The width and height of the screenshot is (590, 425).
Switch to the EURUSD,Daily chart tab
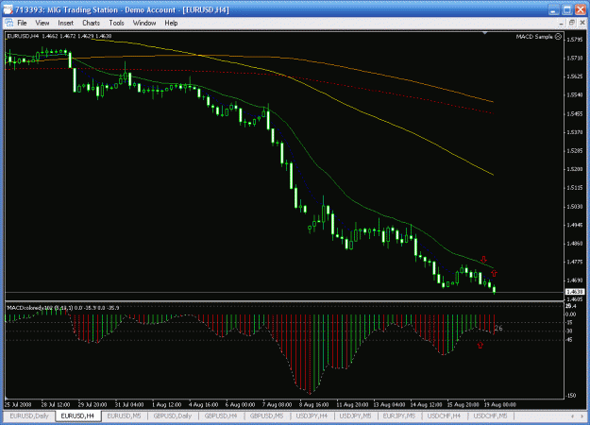[29, 416]
